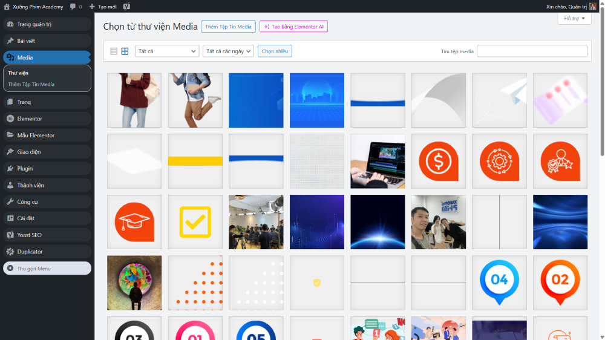This screenshot has width=605, height=340.
Task: Go to Trang quản trị dashboard
Action: [47, 24]
